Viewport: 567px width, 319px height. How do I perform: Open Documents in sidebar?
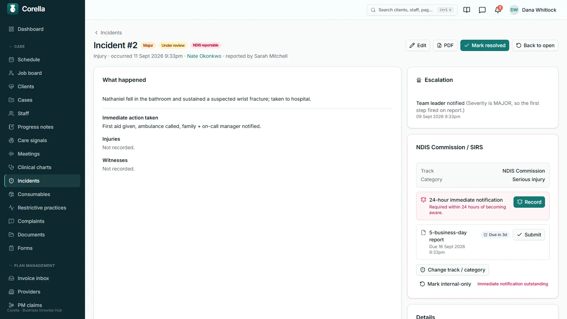click(43, 235)
